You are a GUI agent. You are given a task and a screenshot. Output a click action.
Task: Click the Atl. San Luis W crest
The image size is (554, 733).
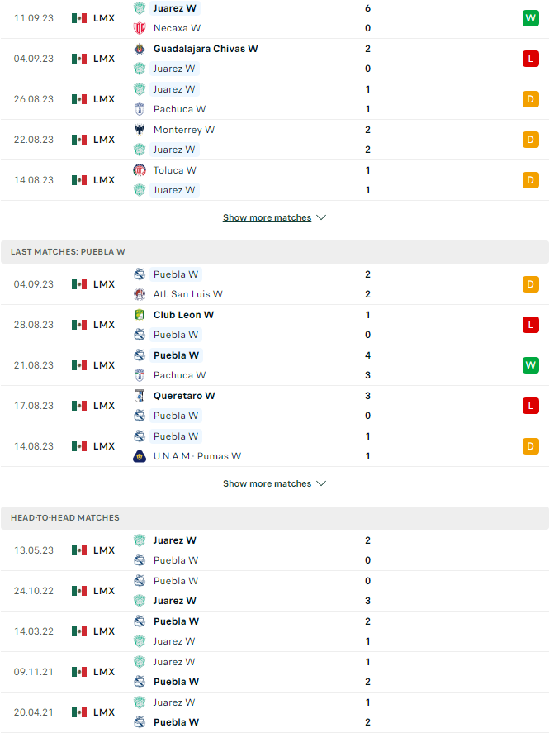[x=140, y=294]
